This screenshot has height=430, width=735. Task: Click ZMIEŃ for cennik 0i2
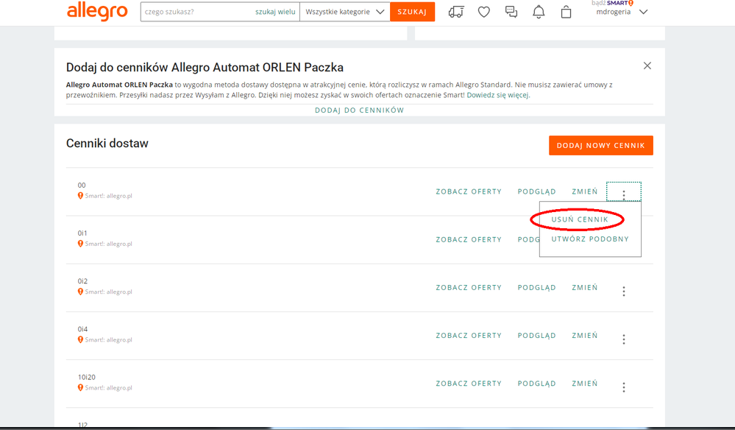(584, 287)
